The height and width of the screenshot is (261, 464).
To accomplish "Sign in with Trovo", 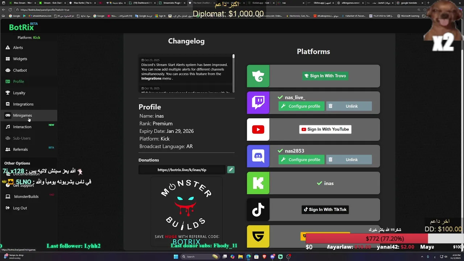I will coord(325,76).
